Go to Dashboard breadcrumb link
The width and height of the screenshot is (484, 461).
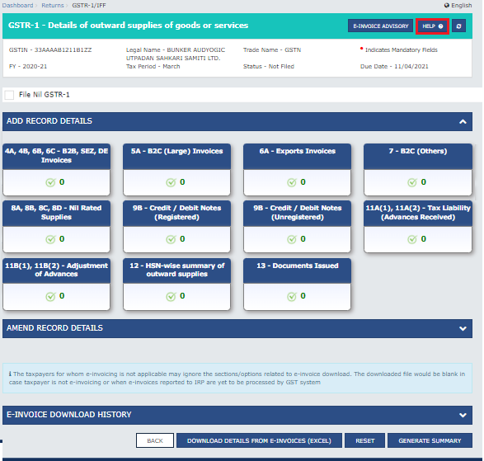17,5
